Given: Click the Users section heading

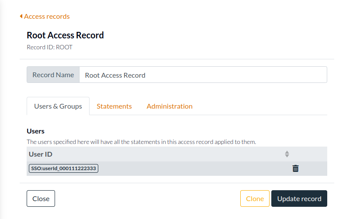Looking at the screenshot, I should point(35,131).
